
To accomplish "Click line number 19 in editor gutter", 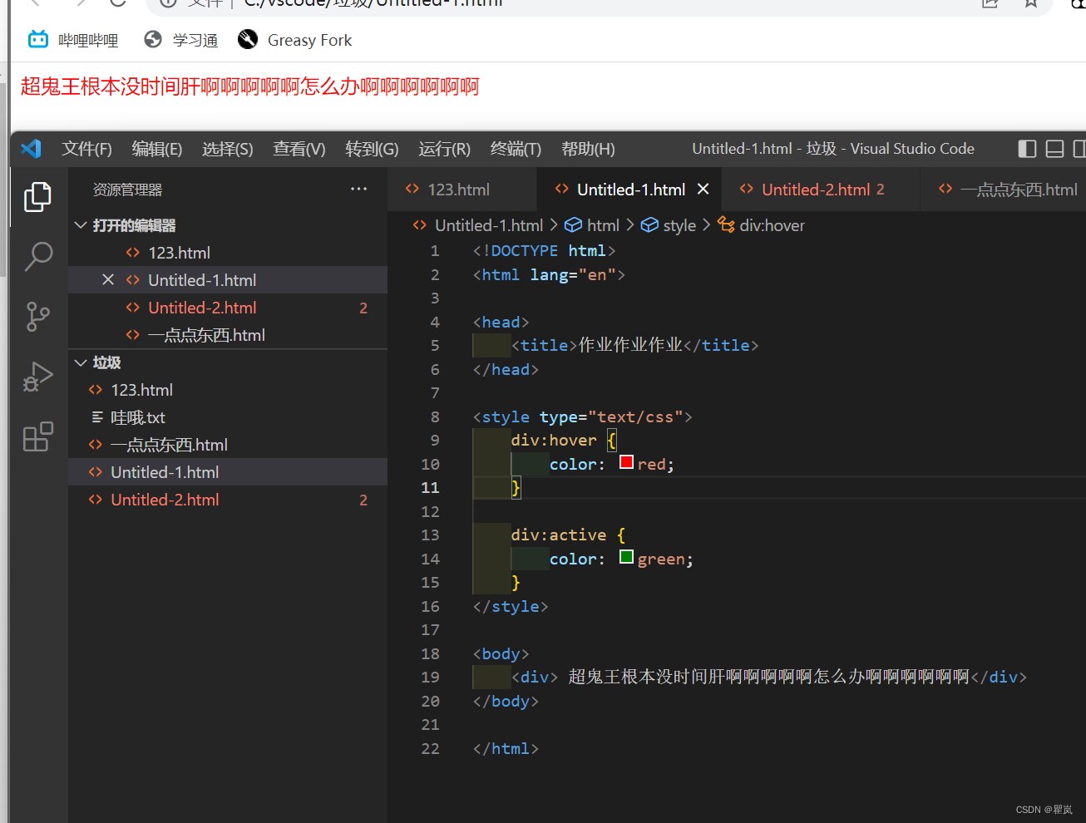I will coord(430,678).
